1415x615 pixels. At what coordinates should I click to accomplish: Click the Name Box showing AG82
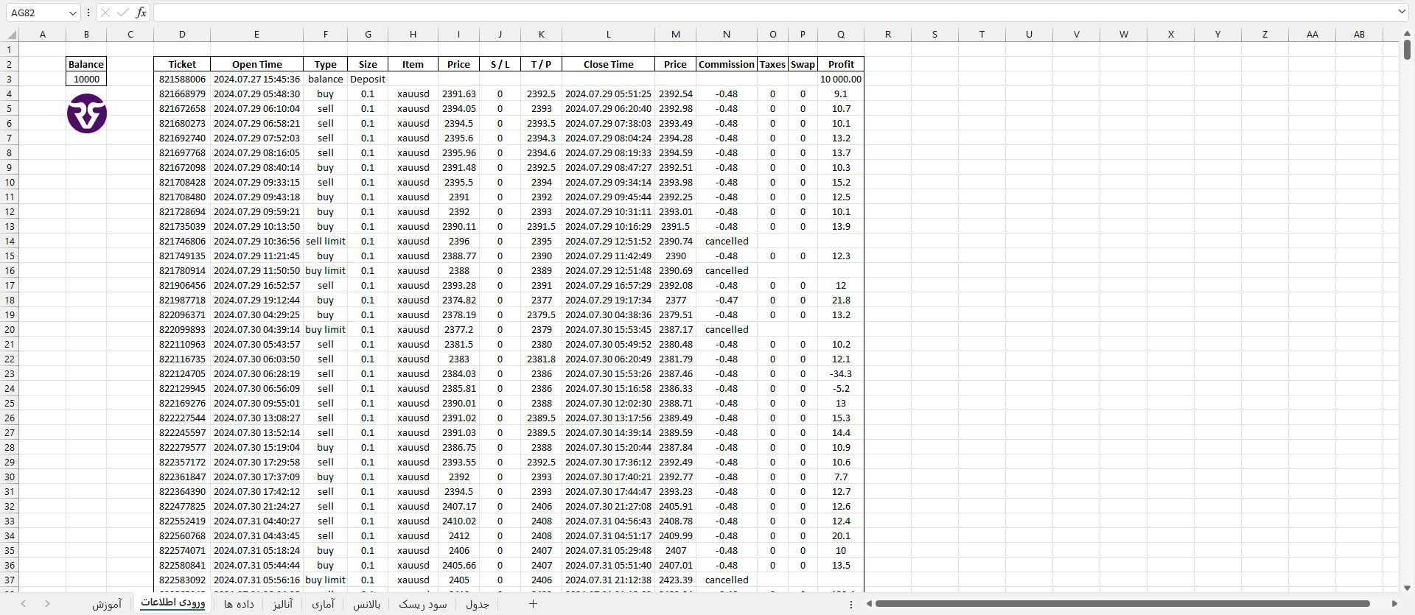[x=37, y=13]
